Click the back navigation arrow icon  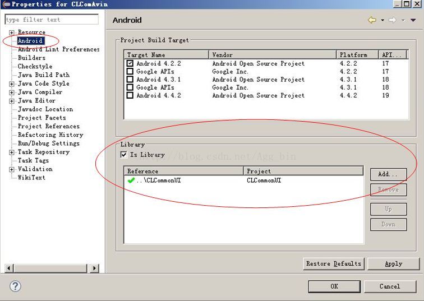372,20
